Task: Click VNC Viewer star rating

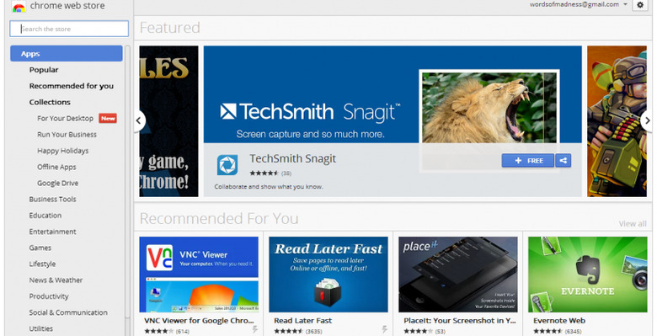Action: pyautogui.click(x=159, y=332)
